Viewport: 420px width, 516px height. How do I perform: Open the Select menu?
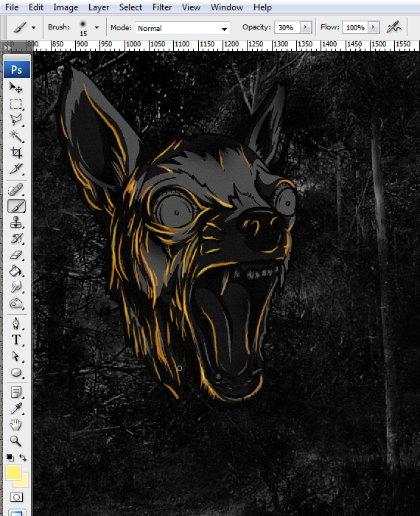point(130,7)
